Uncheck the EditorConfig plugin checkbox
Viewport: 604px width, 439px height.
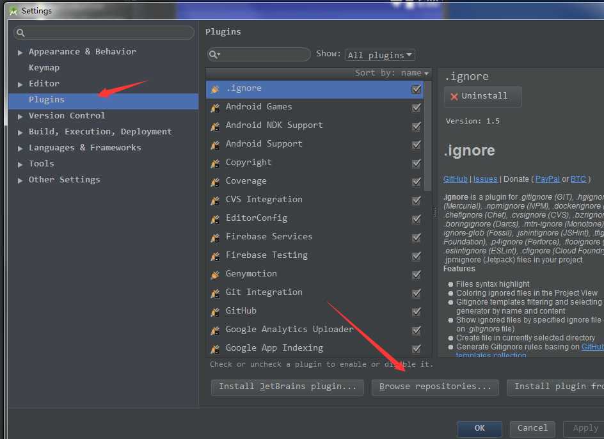pos(416,219)
